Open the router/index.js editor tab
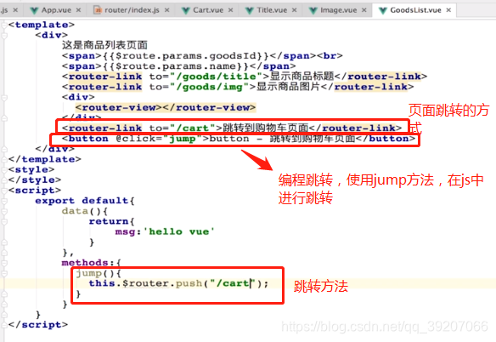This screenshot has width=496, height=342. click(132, 10)
